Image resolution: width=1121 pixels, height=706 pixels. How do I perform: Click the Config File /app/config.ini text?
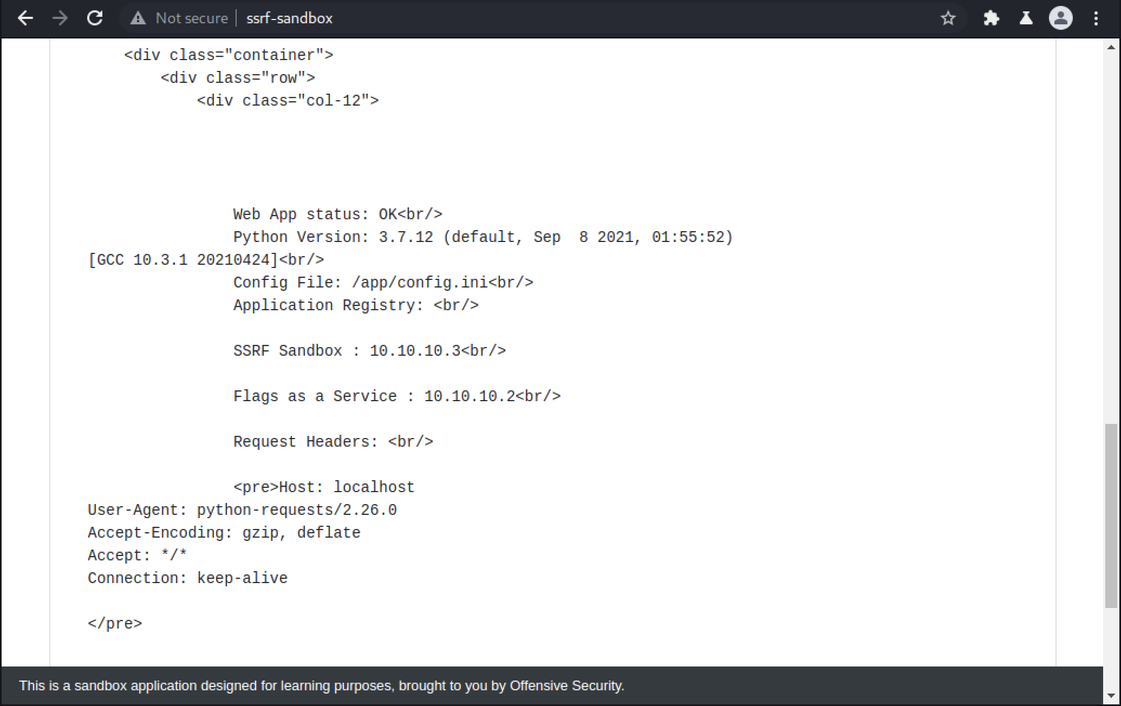pyautogui.click(x=383, y=283)
